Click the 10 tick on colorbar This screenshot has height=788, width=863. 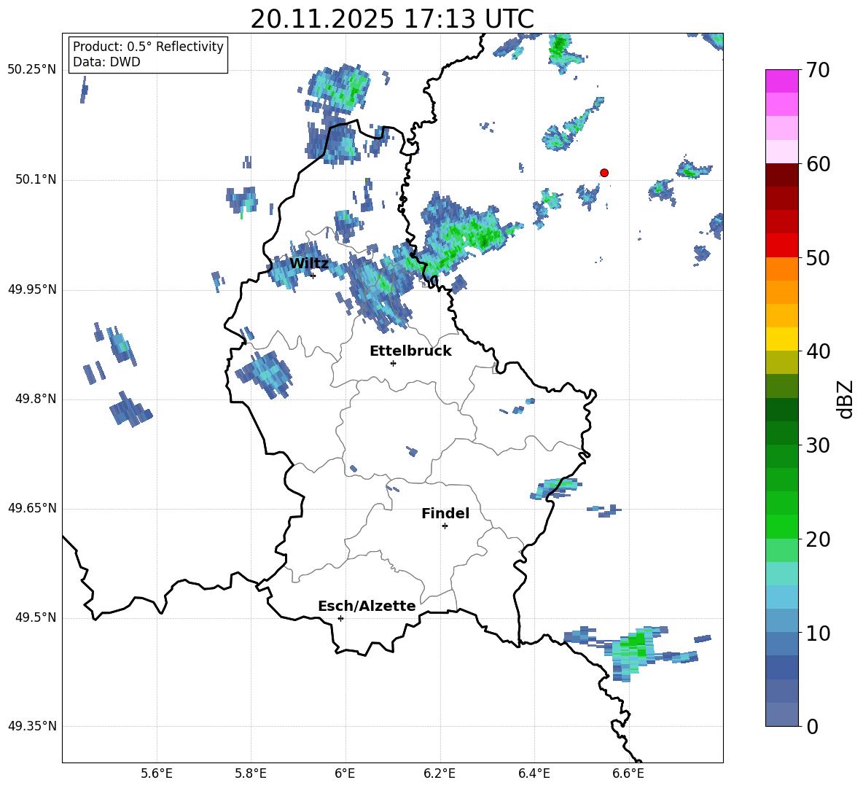818,633
